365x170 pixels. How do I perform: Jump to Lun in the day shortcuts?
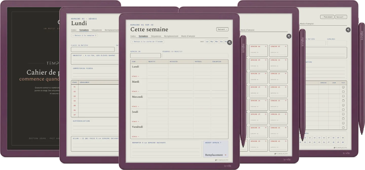[x=207, y=42]
